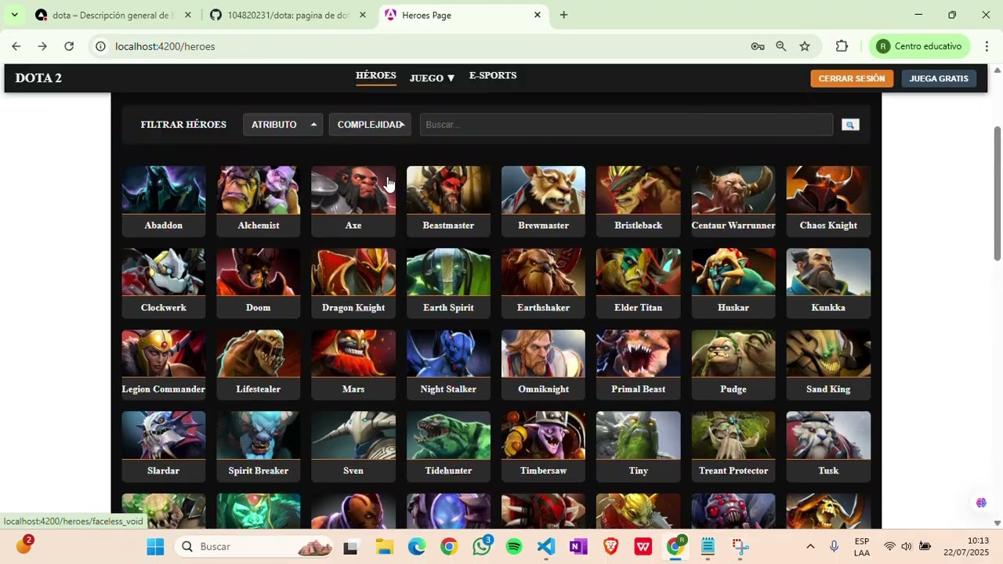
Task: Go forward with the browser forward arrow
Action: [x=42, y=46]
